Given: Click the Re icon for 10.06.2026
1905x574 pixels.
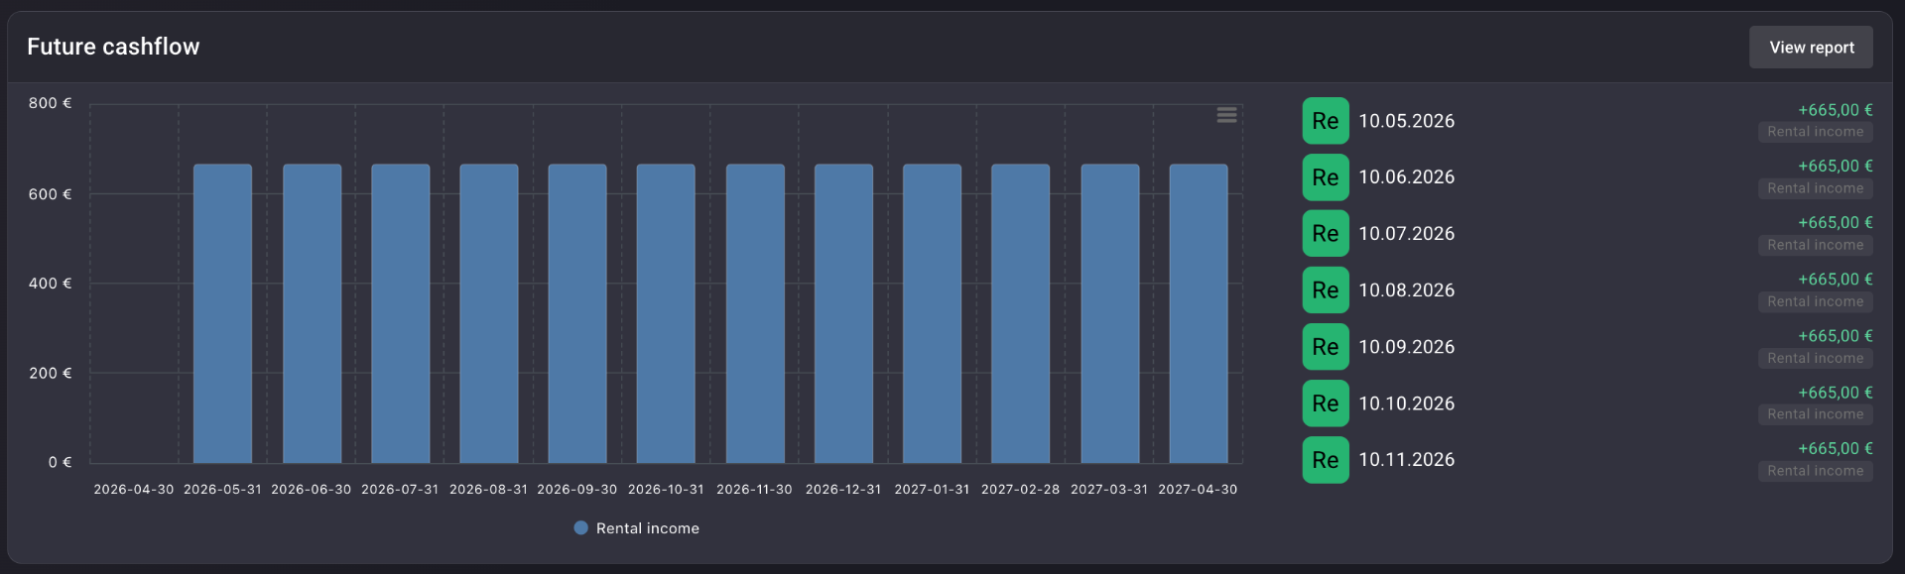Looking at the screenshot, I should point(1326,177).
